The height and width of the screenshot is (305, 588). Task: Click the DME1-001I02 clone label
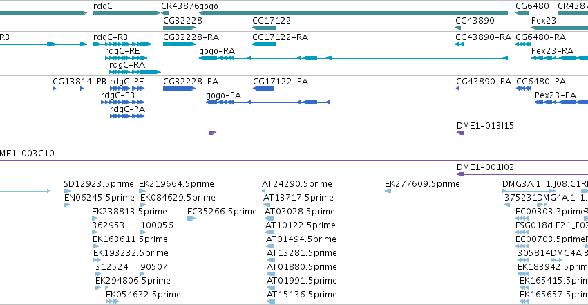(485, 167)
